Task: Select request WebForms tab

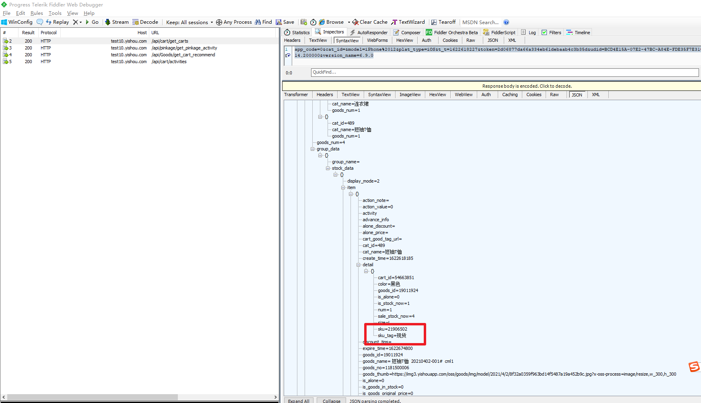Action: click(x=377, y=41)
